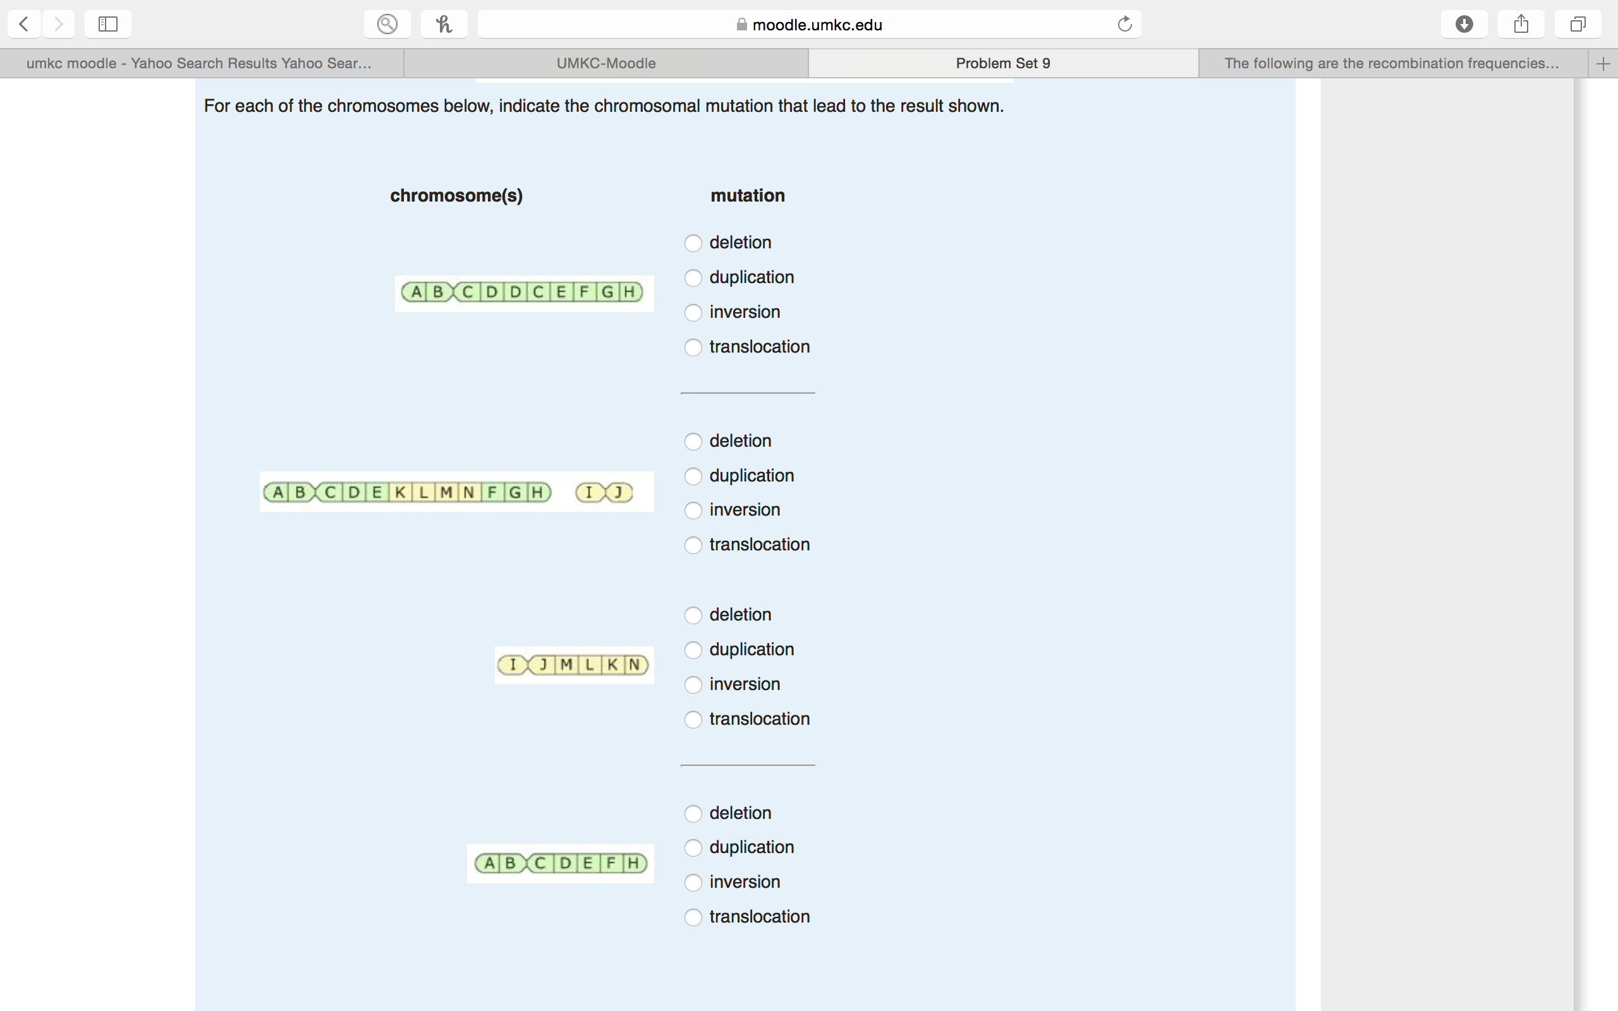
Task: Select duplication for the ABCDDCEFGH chromosome
Action: 693,277
